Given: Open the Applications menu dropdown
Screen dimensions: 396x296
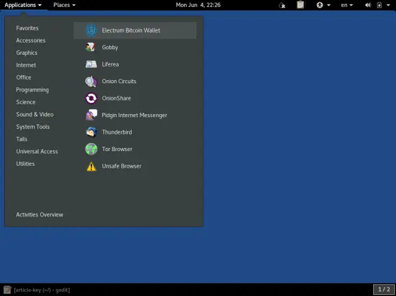Looking at the screenshot, I should (x=23, y=5).
